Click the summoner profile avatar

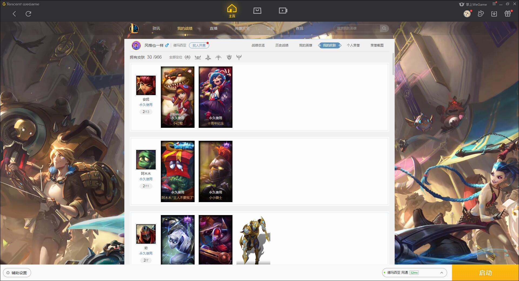[136, 45]
